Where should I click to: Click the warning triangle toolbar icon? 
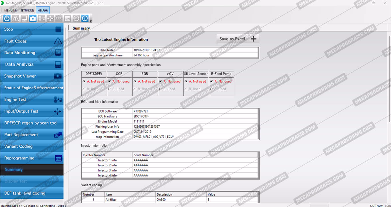[x=15, y=19]
